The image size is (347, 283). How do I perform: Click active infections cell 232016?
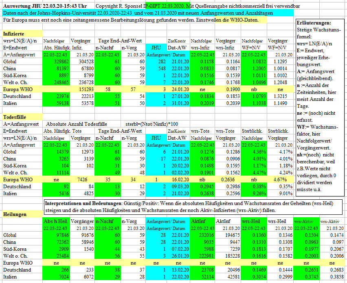202,235
